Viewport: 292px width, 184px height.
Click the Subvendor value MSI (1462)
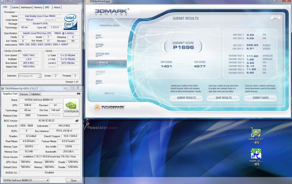64,126
